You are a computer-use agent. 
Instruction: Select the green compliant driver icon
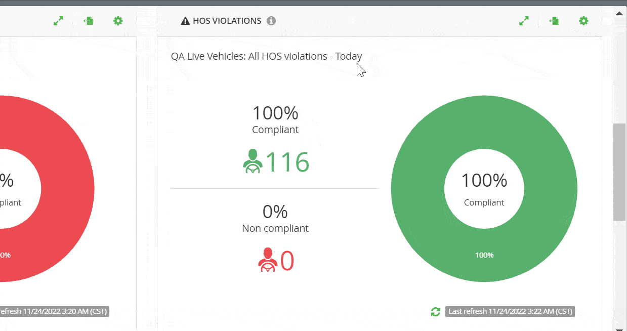[x=253, y=162]
